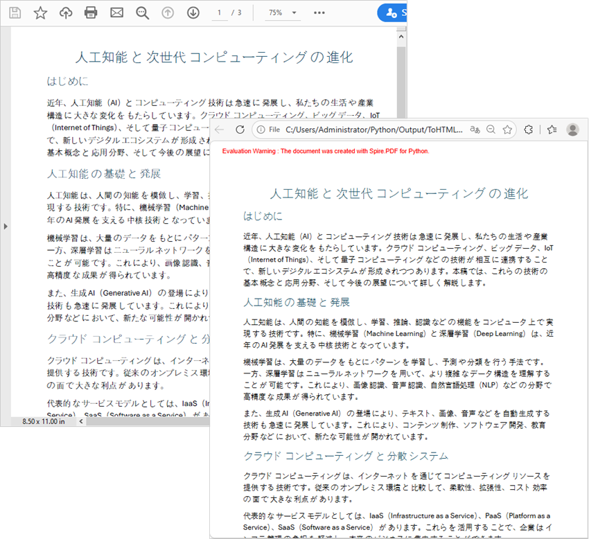Toggle the bookmark star in PDF toolbar
This screenshot has height=539, width=589.
coord(40,12)
